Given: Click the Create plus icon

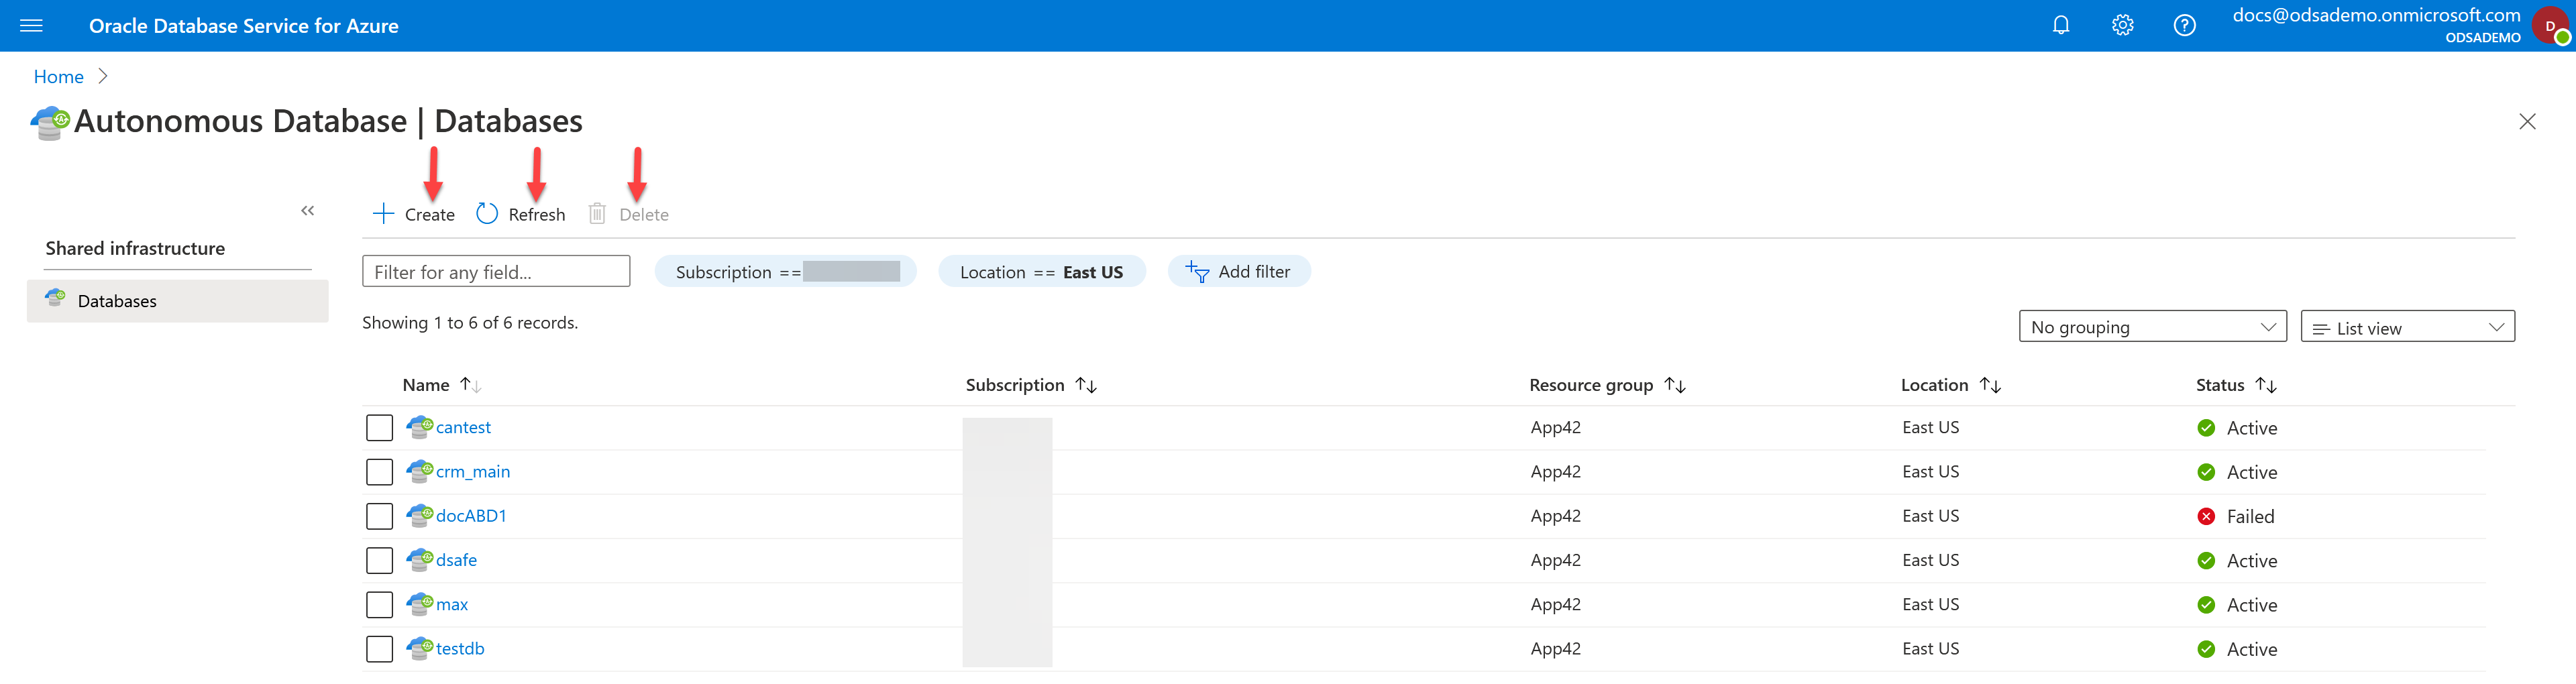Looking at the screenshot, I should (x=383, y=213).
